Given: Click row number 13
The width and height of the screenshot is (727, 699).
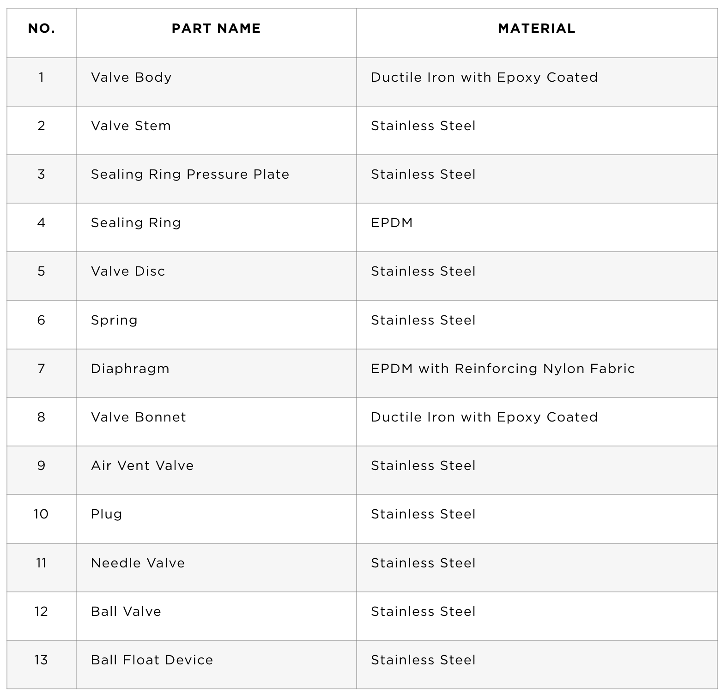Looking at the screenshot, I should [x=41, y=660].
